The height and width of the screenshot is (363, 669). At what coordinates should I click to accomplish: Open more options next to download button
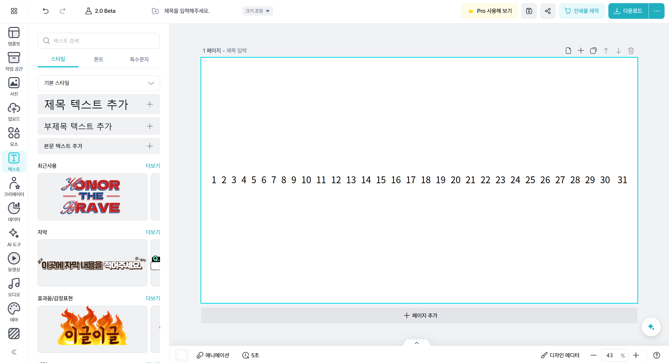point(656,11)
